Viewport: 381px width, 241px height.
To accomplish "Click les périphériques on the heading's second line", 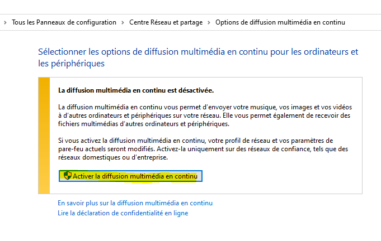I will [x=71, y=64].
